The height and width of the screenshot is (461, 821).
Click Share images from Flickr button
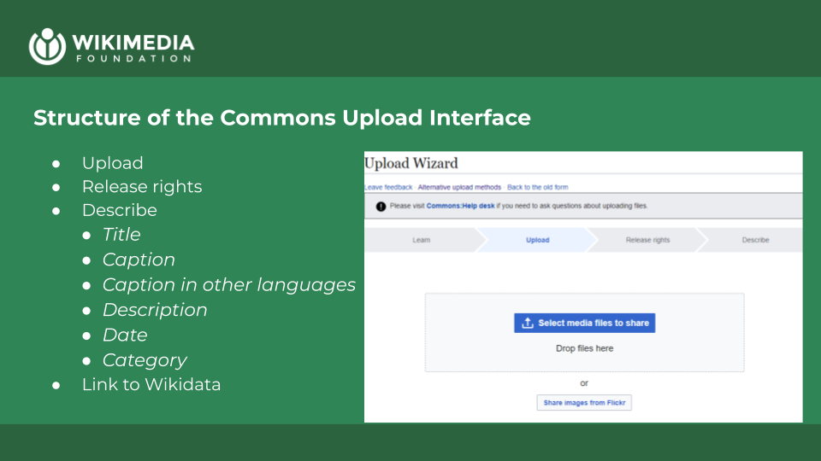[x=584, y=402]
